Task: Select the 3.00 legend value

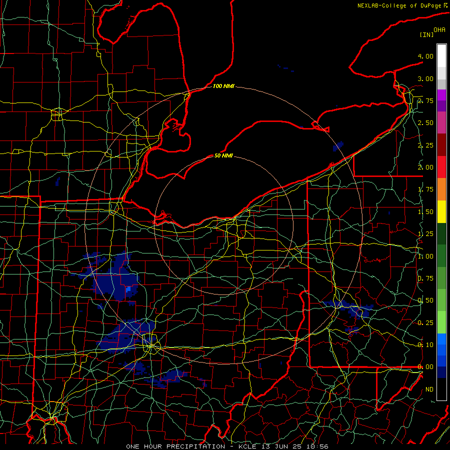Action: coord(425,78)
